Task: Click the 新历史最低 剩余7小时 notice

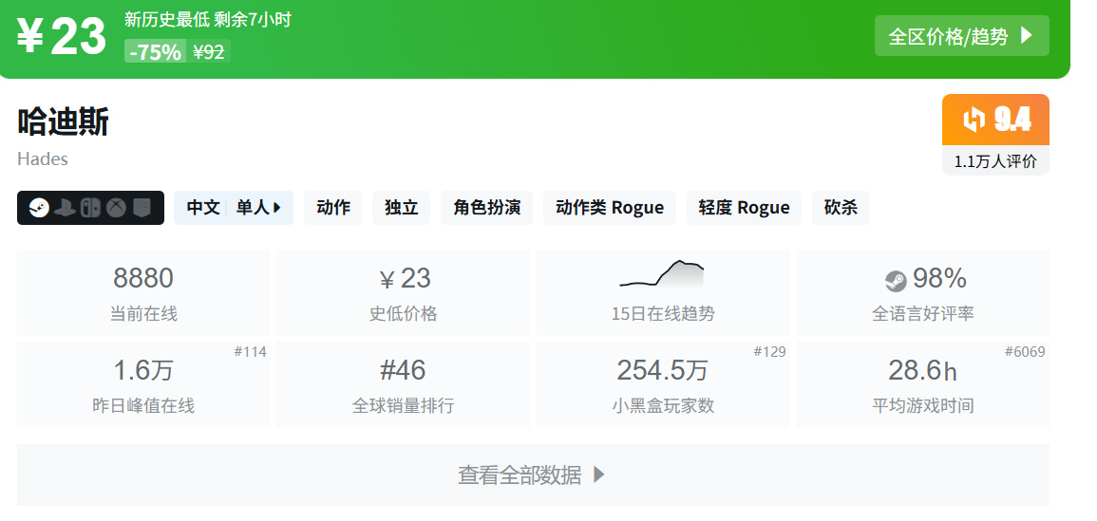Action: pos(208,20)
